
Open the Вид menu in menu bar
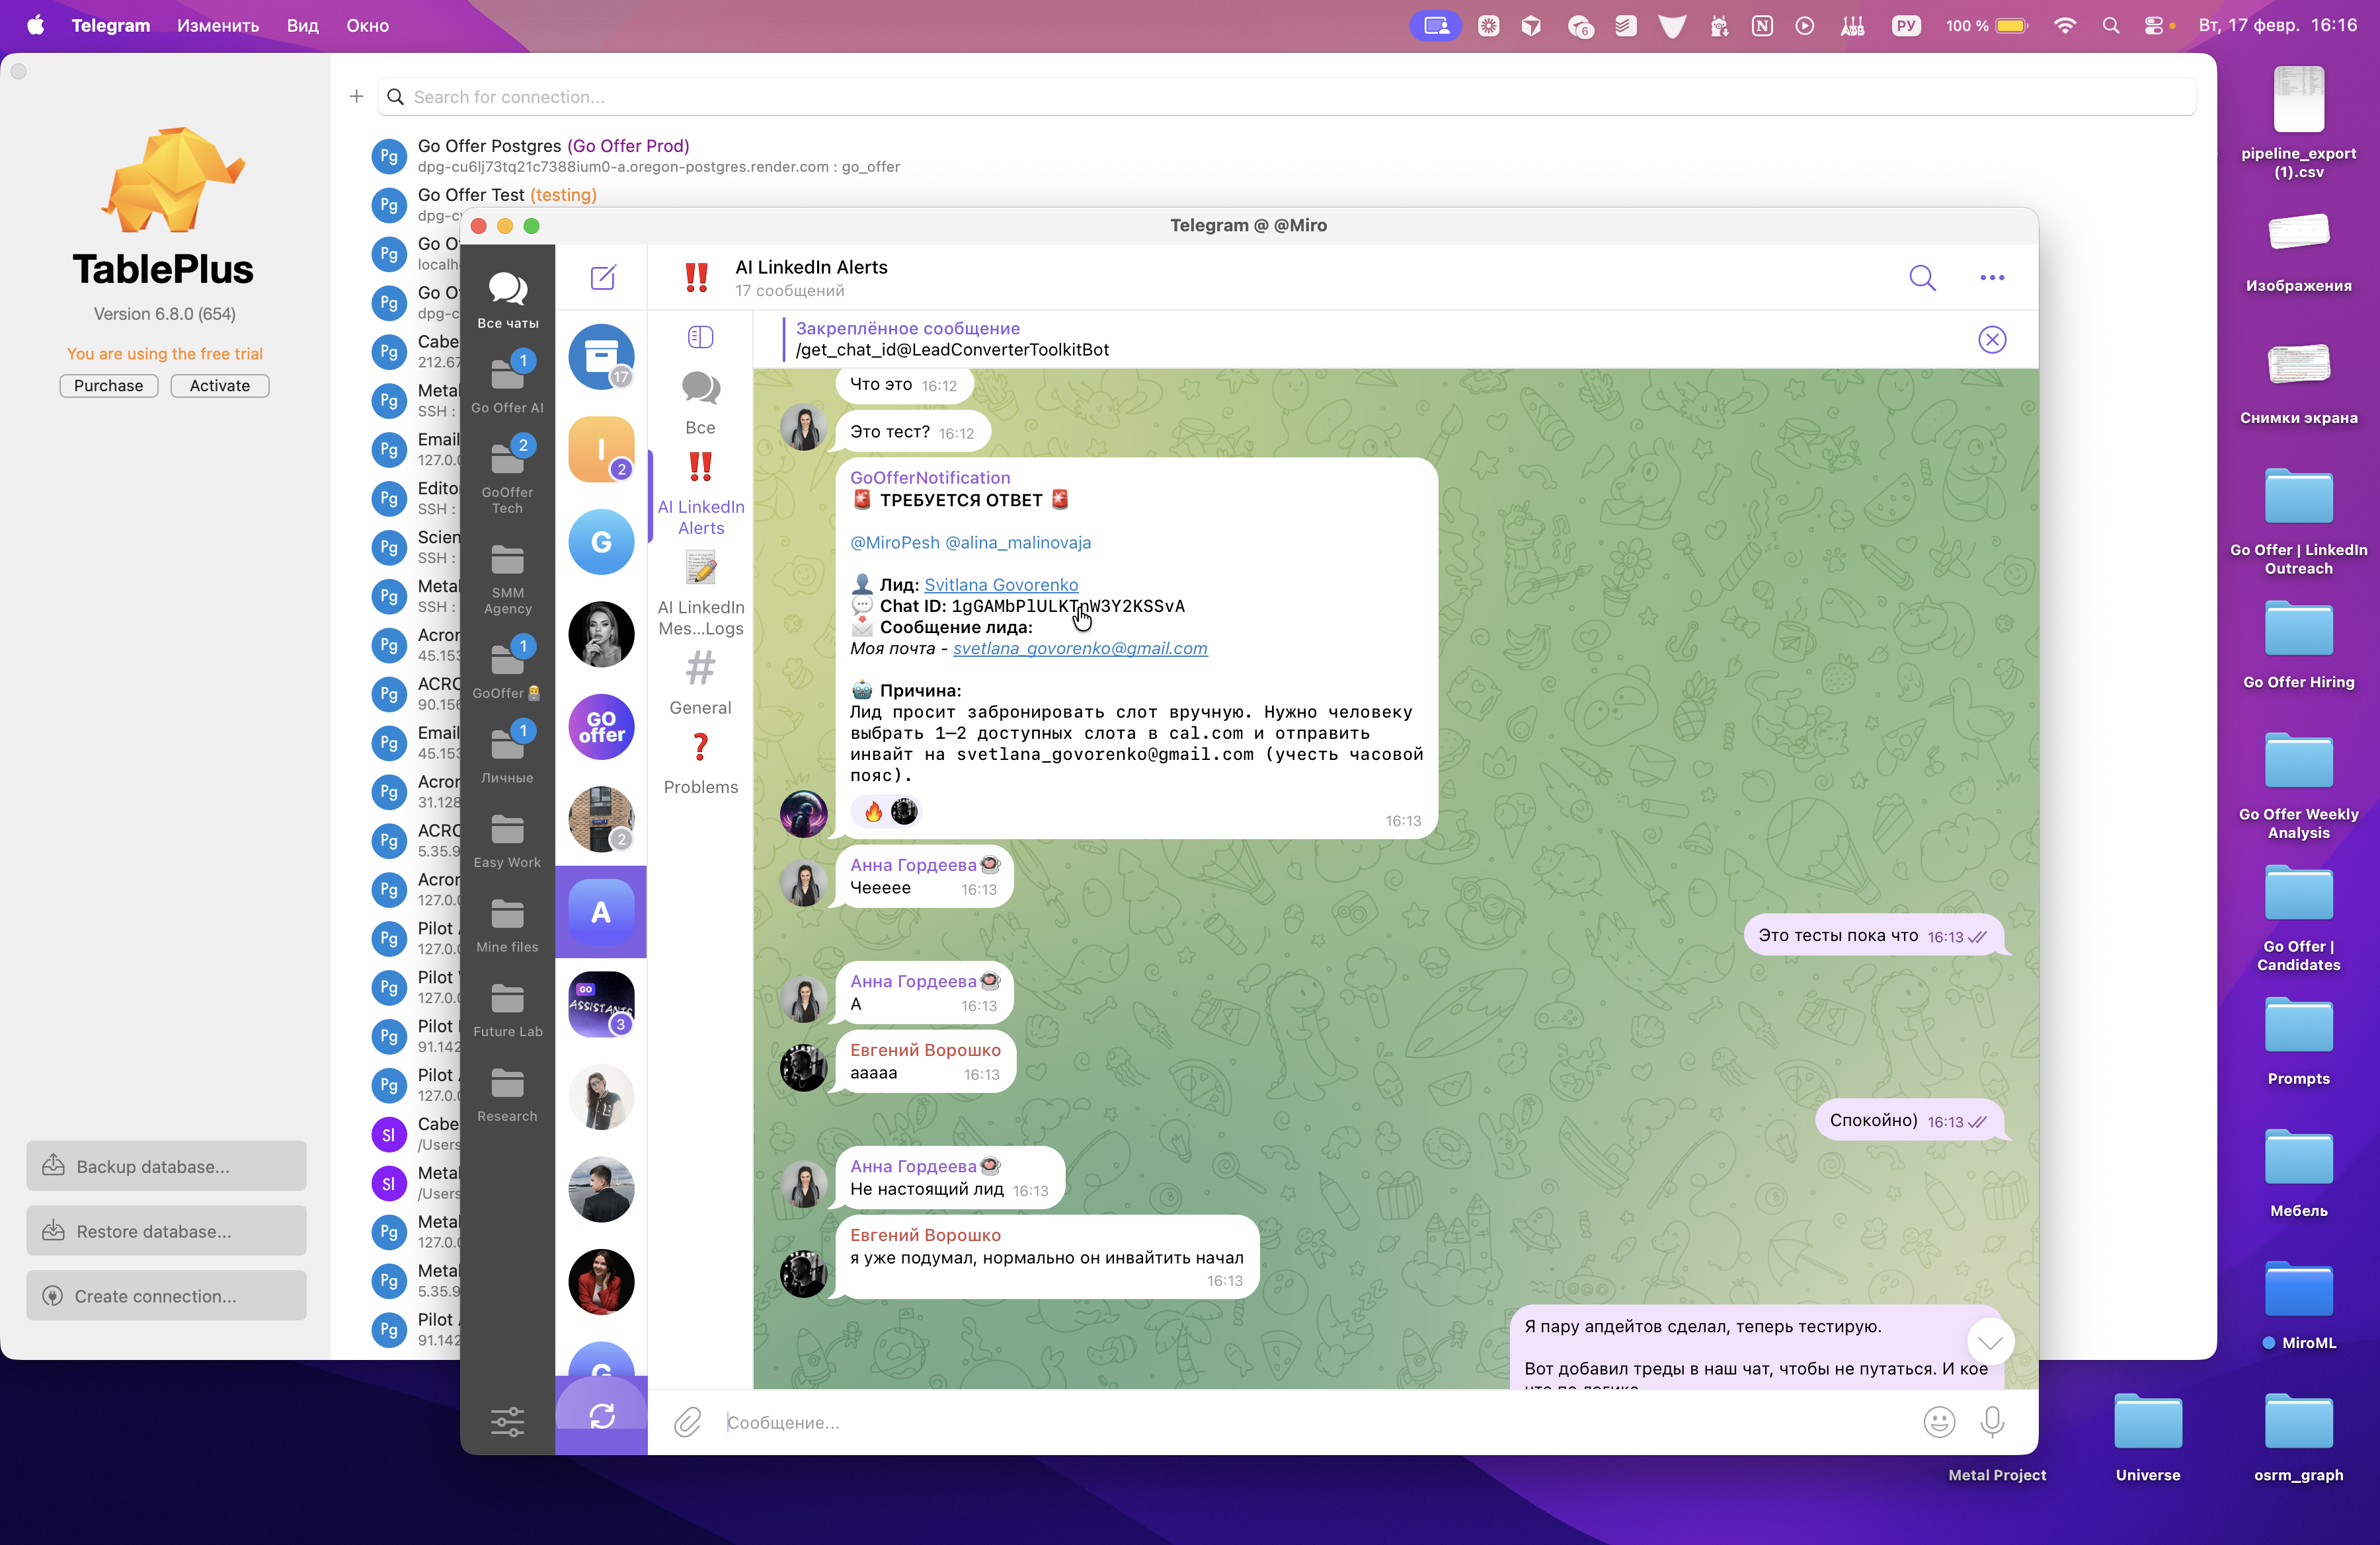coord(302,25)
